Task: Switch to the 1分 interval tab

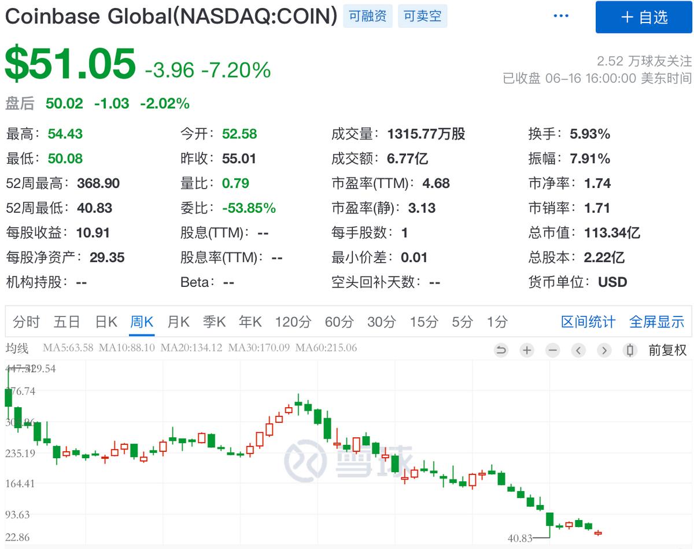Action: 497,322
